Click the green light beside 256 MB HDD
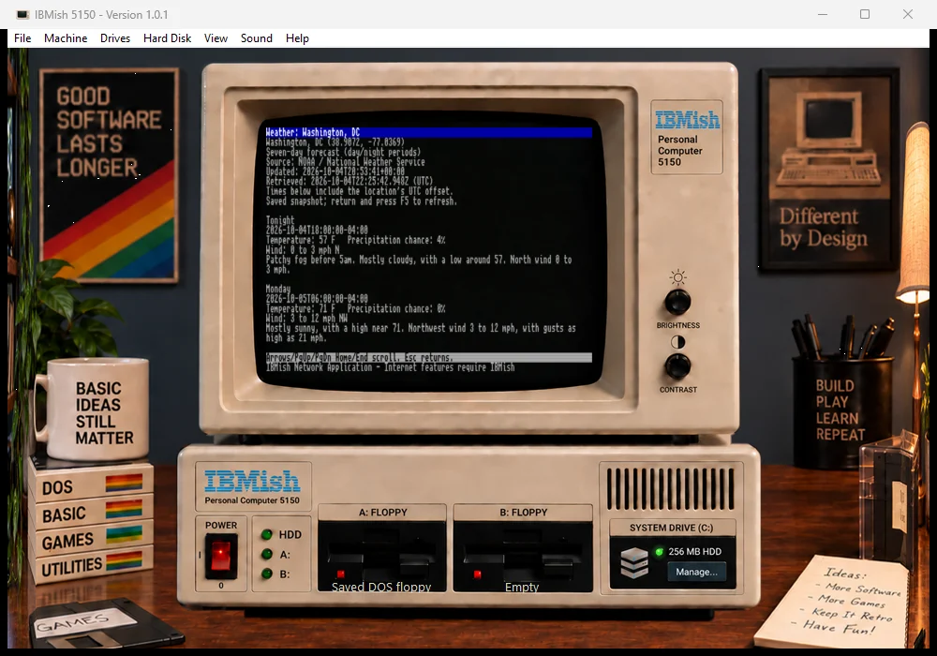The height and width of the screenshot is (656, 937). 659,551
